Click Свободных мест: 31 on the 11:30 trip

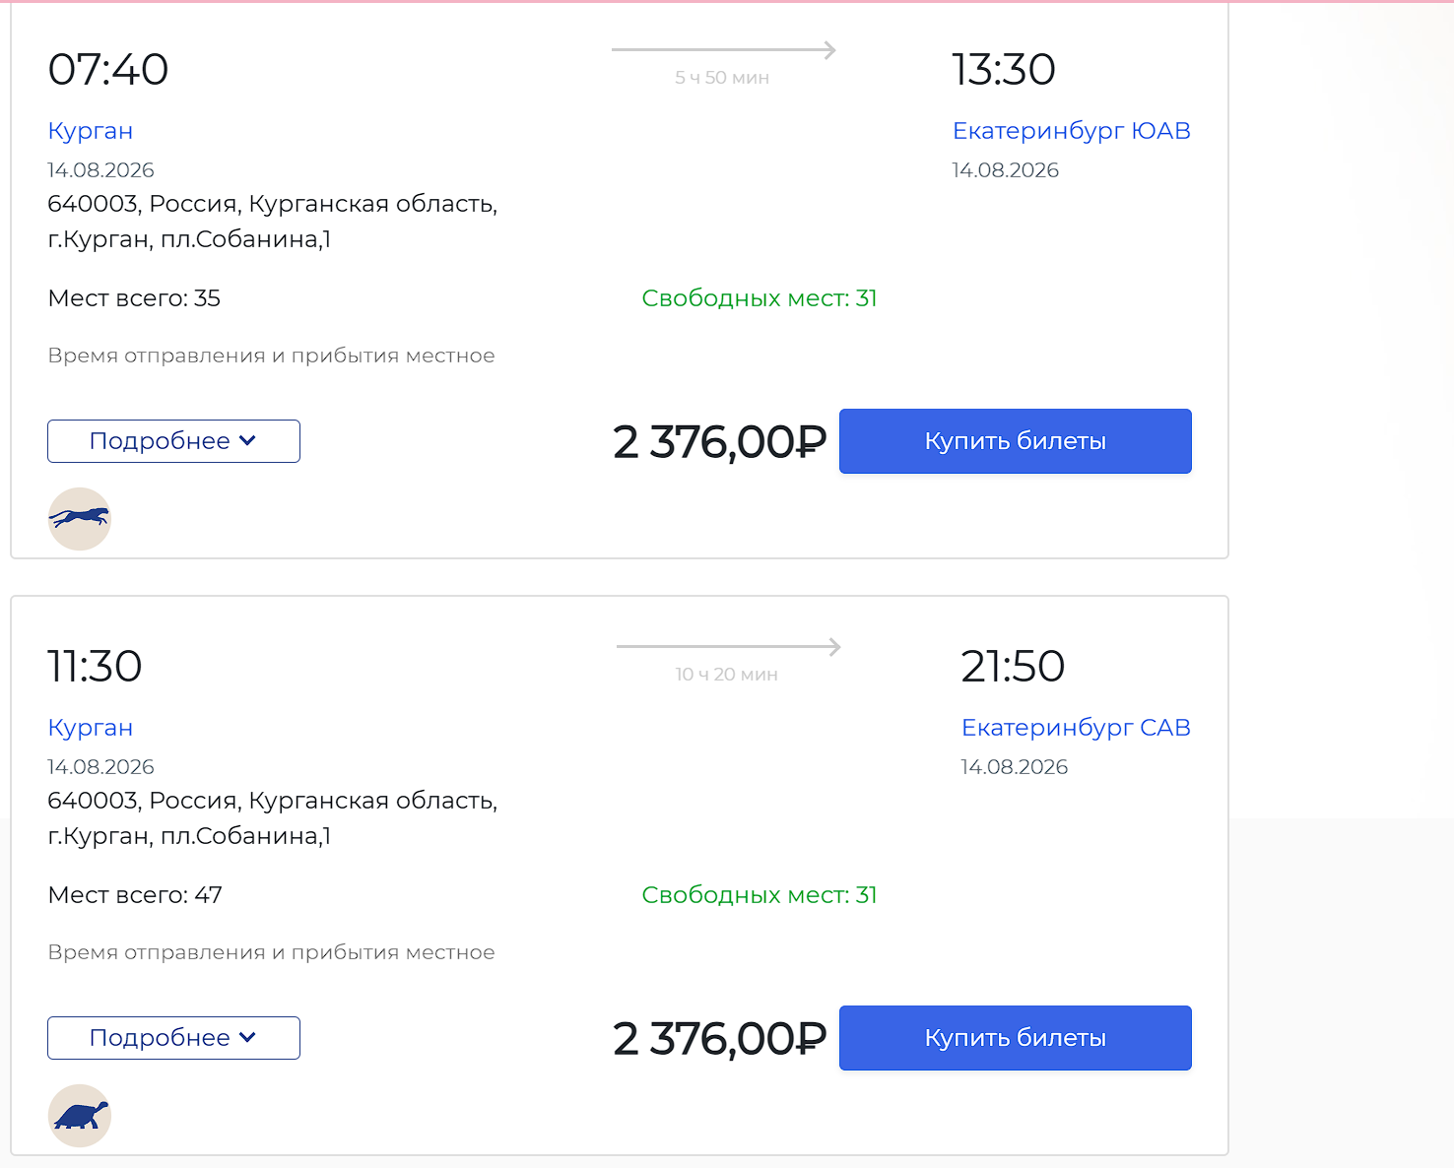click(760, 895)
